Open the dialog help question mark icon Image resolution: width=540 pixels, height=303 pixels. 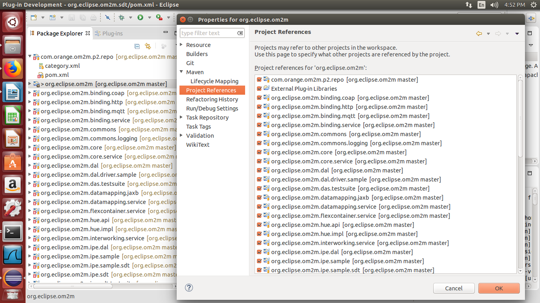coord(189,288)
